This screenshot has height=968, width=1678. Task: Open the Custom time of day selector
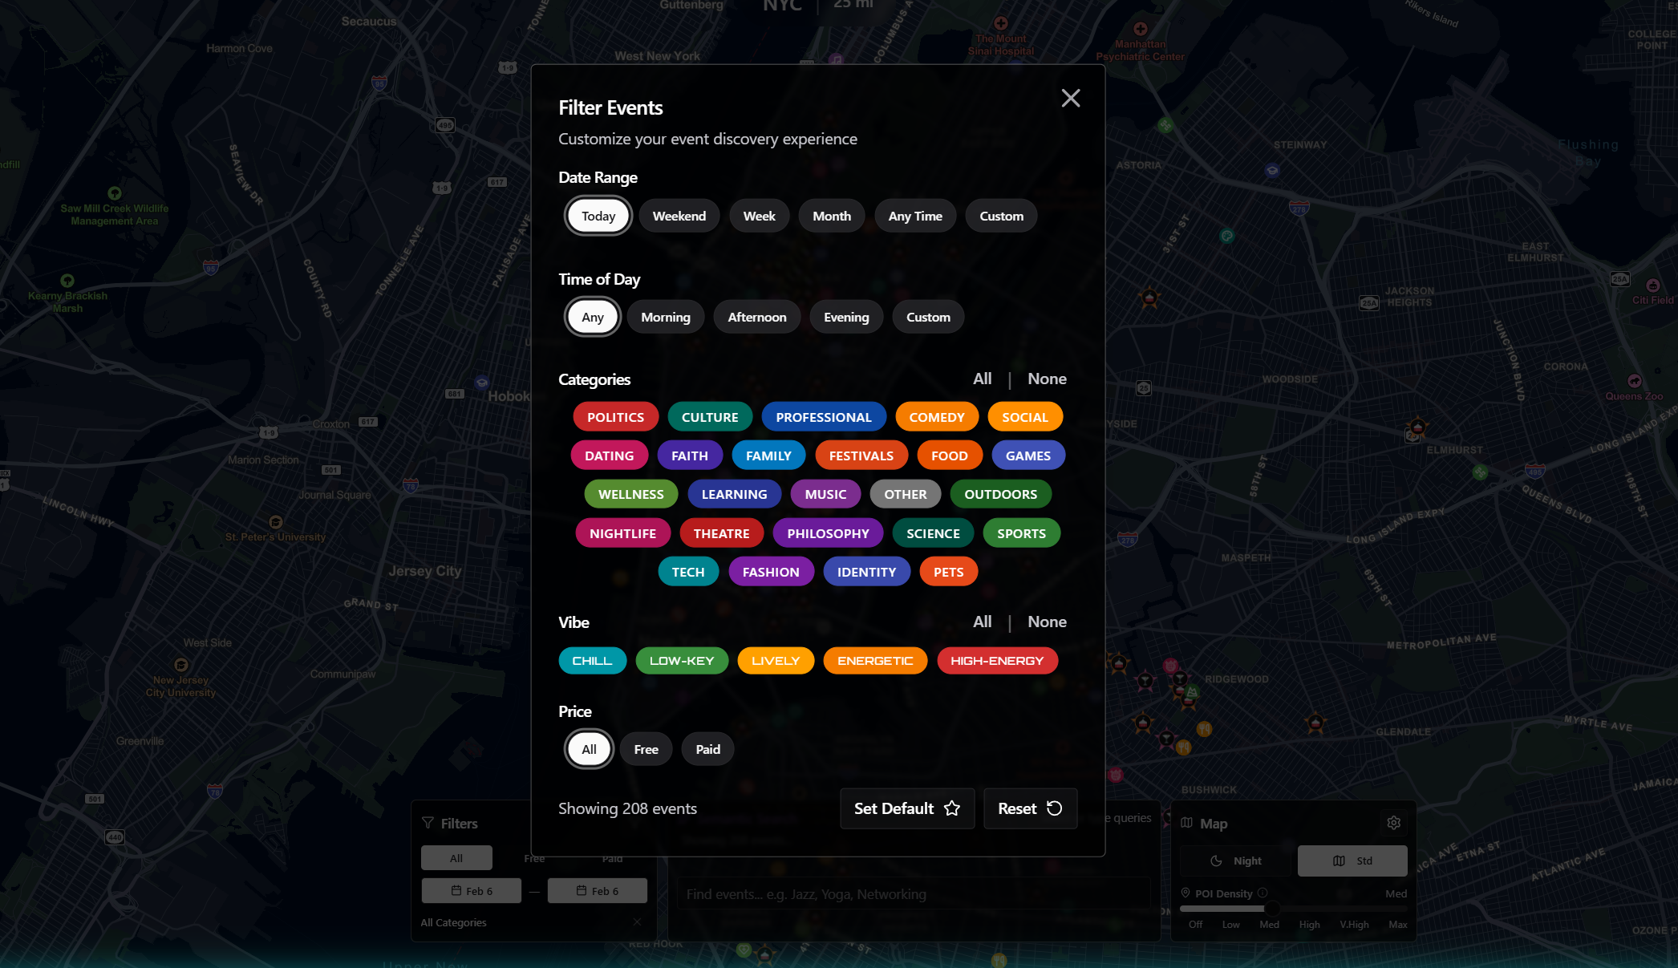click(x=927, y=317)
